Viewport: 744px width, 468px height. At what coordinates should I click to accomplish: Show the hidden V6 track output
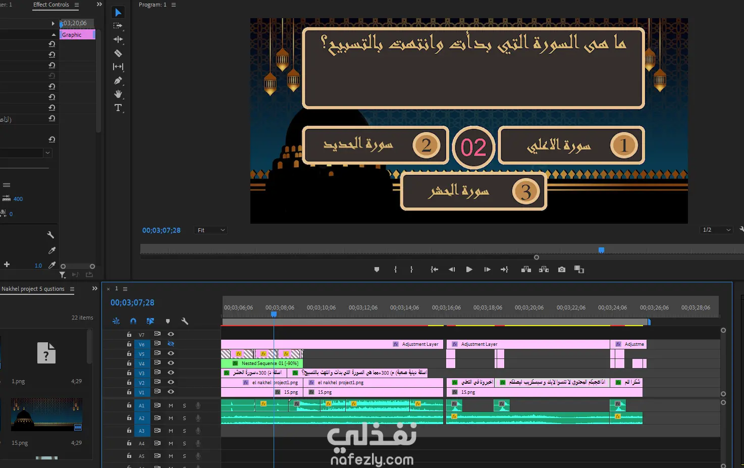171,344
